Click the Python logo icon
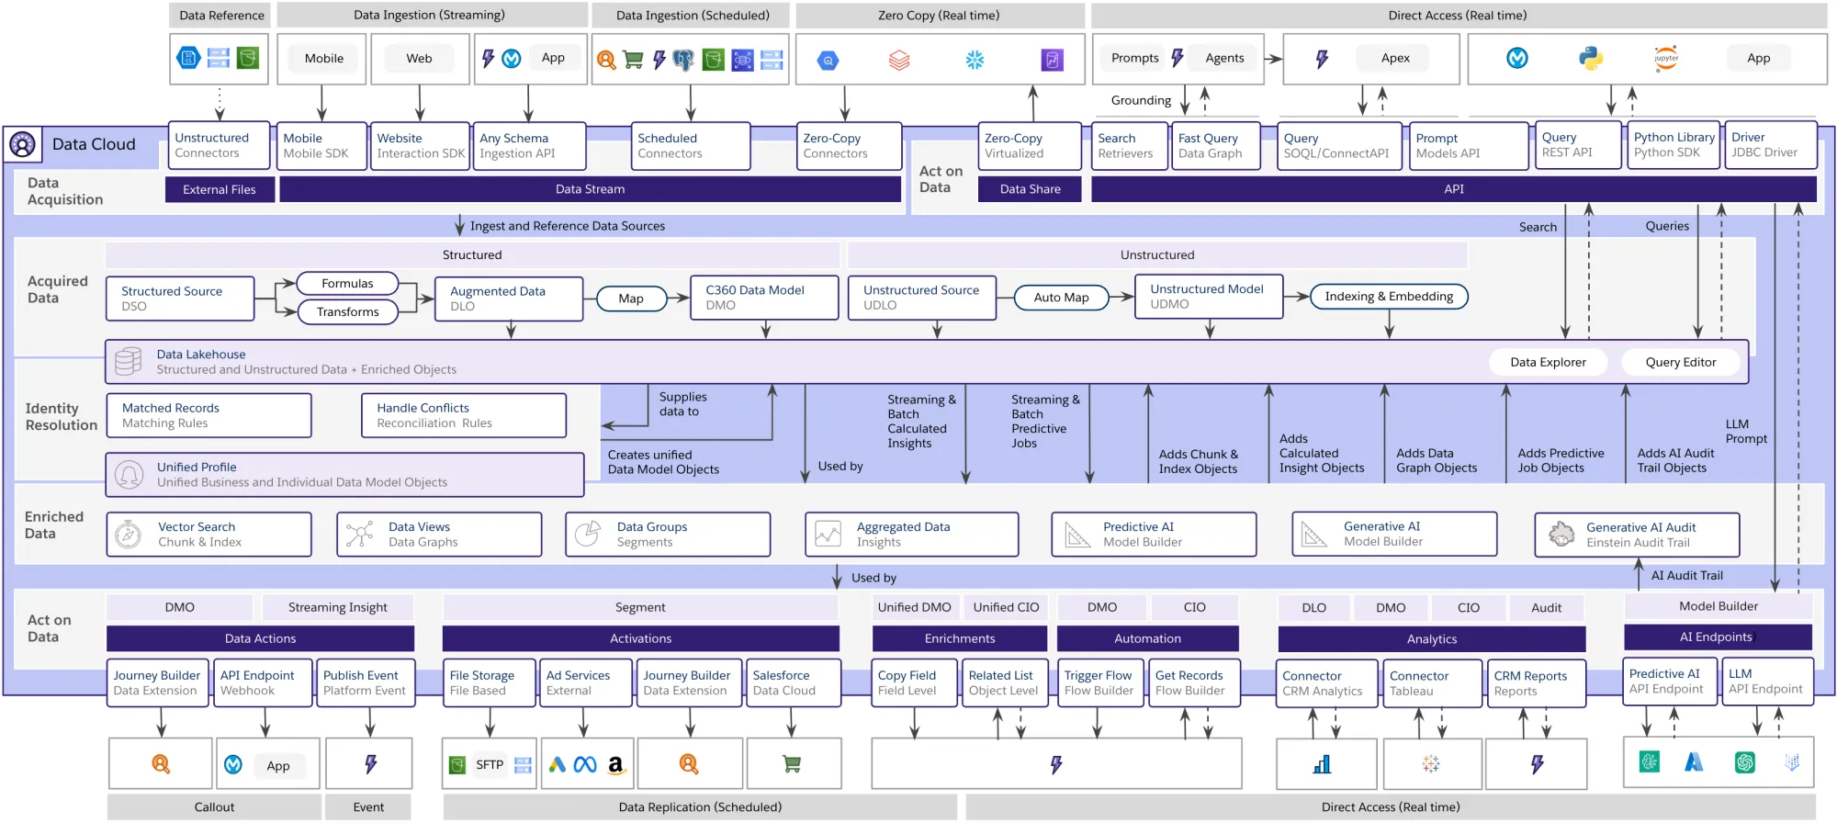 click(x=1591, y=58)
